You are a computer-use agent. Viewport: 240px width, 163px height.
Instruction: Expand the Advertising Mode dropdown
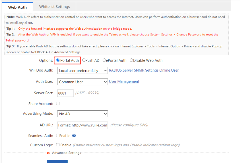tap(82, 114)
